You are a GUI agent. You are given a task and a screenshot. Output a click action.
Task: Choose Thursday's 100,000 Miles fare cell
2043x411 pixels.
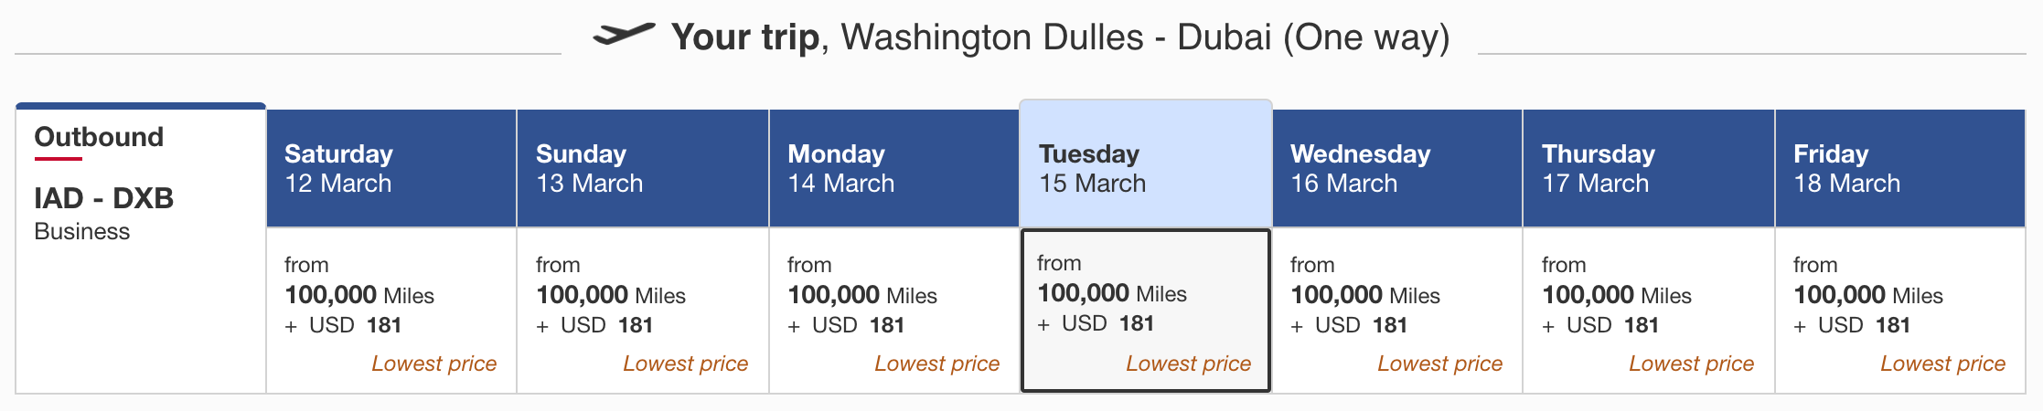click(x=1649, y=311)
